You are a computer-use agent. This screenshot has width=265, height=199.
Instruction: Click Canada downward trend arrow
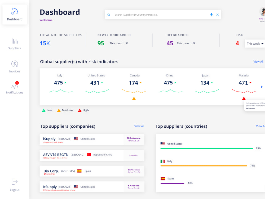coord(140,83)
